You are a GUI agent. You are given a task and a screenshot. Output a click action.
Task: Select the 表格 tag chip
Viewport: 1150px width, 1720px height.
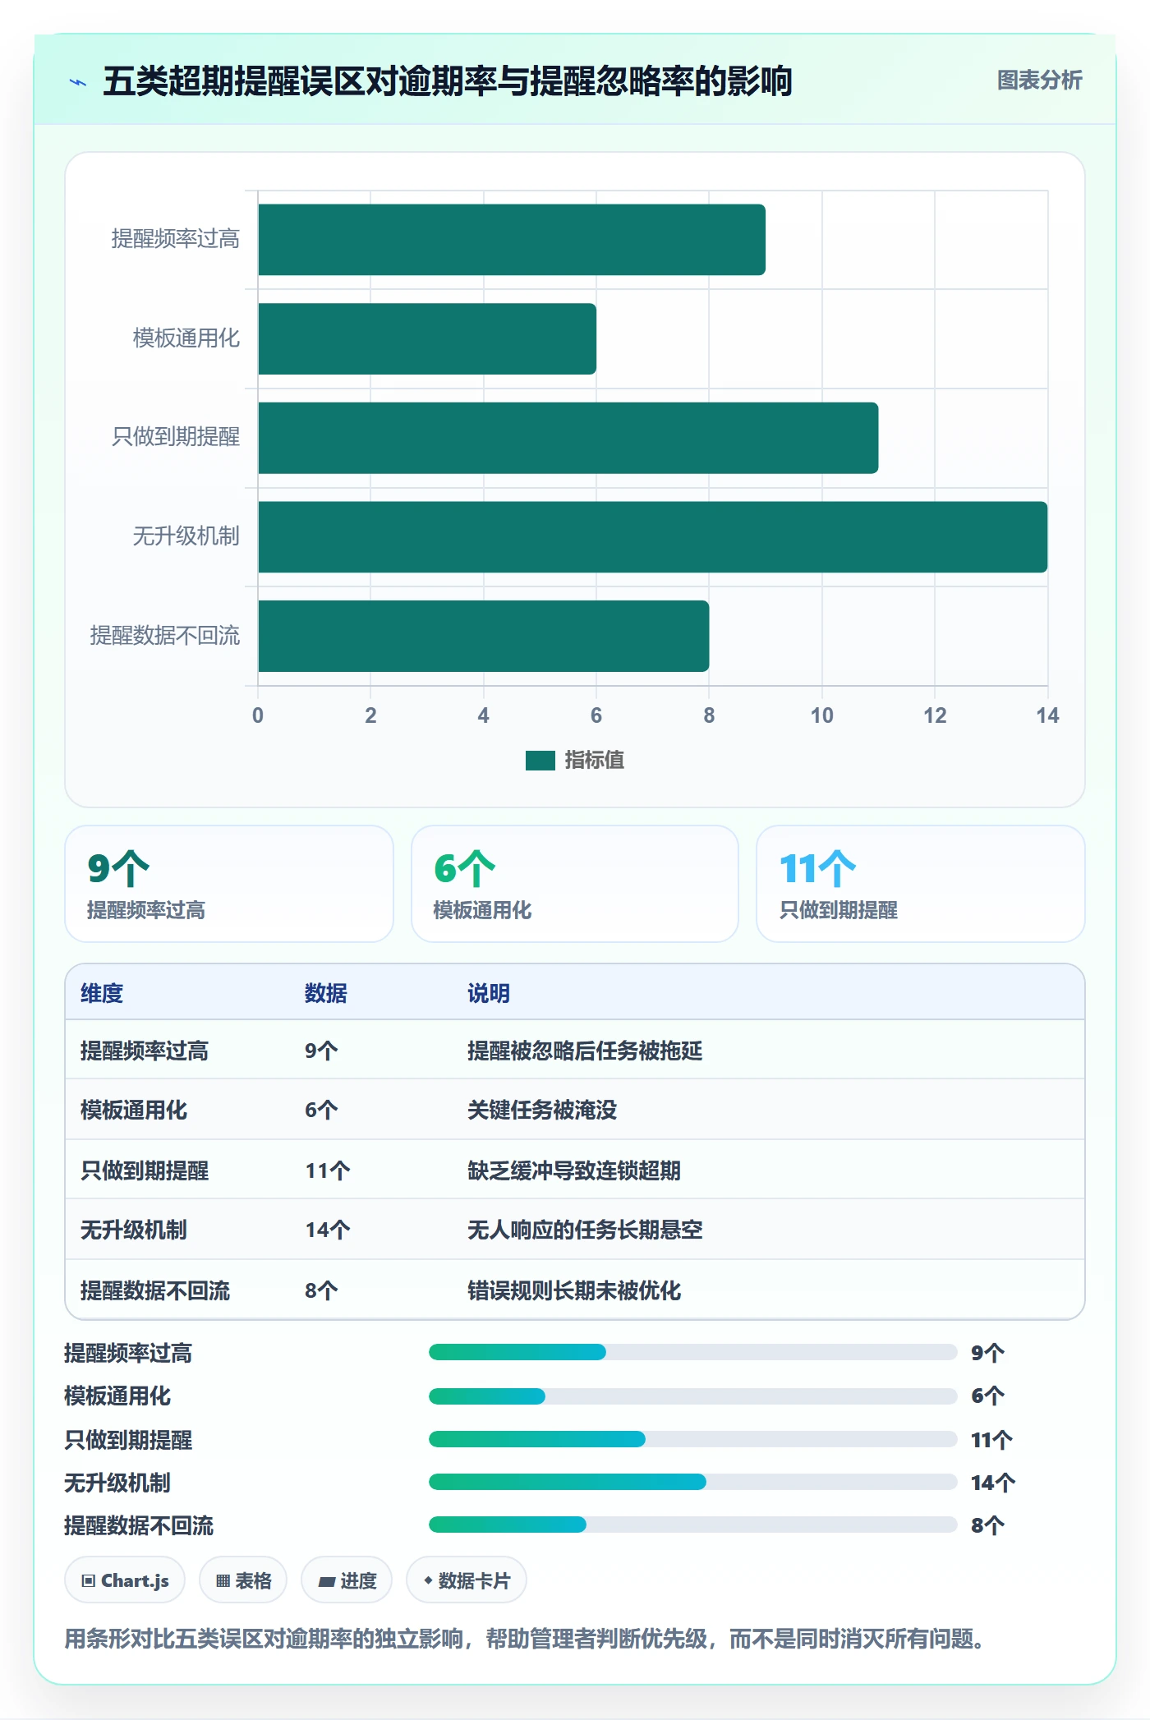pyautogui.click(x=243, y=1580)
